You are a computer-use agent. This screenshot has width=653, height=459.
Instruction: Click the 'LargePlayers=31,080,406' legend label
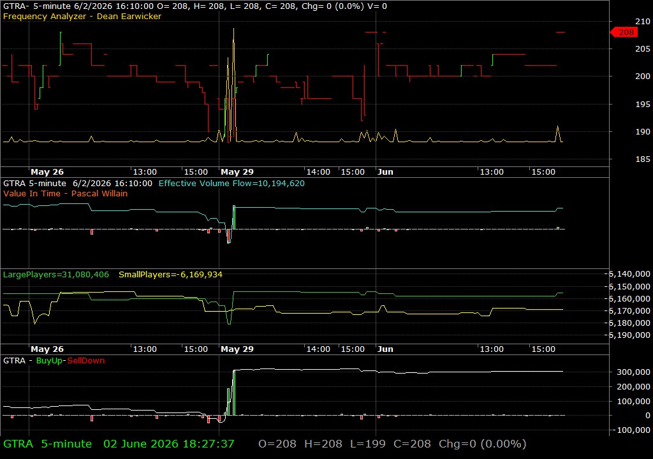click(56, 275)
